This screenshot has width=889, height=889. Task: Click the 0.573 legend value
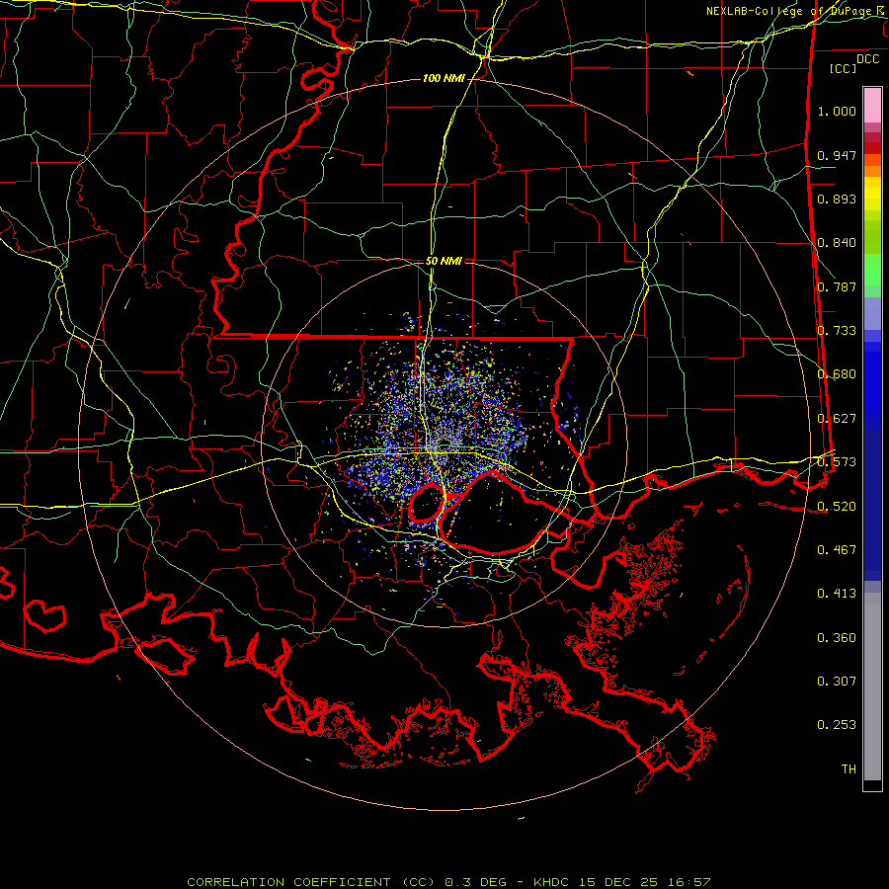[x=837, y=462]
